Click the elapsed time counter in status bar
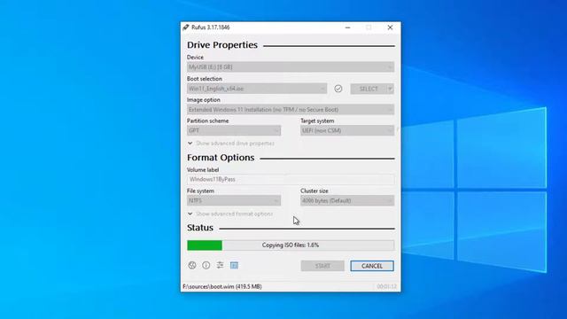Image resolution: width=567 pixels, height=319 pixels. (386, 286)
